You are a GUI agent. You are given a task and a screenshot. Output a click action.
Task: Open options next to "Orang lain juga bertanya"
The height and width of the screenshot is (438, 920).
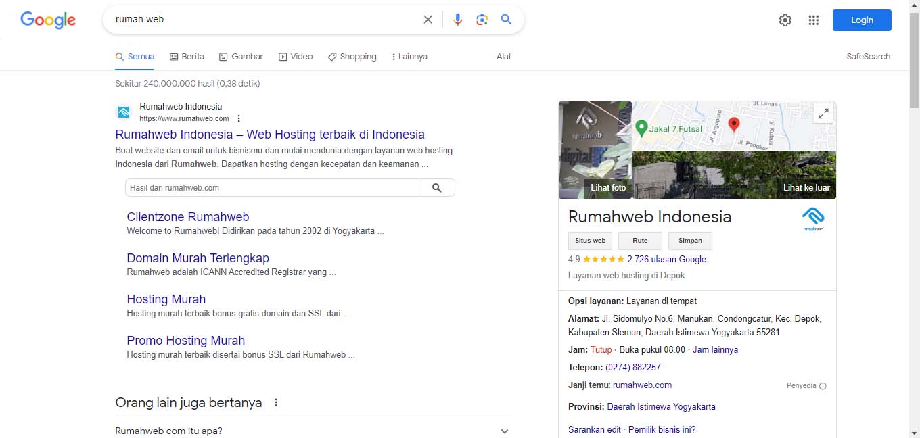coord(276,403)
